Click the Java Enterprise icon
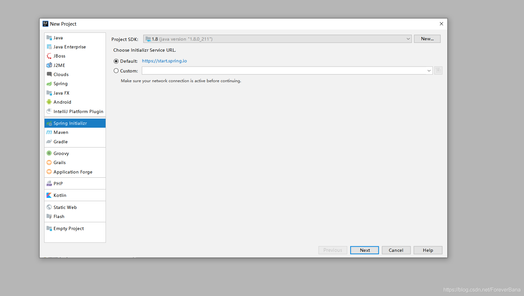The image size is (524, 296). point(49,47)
